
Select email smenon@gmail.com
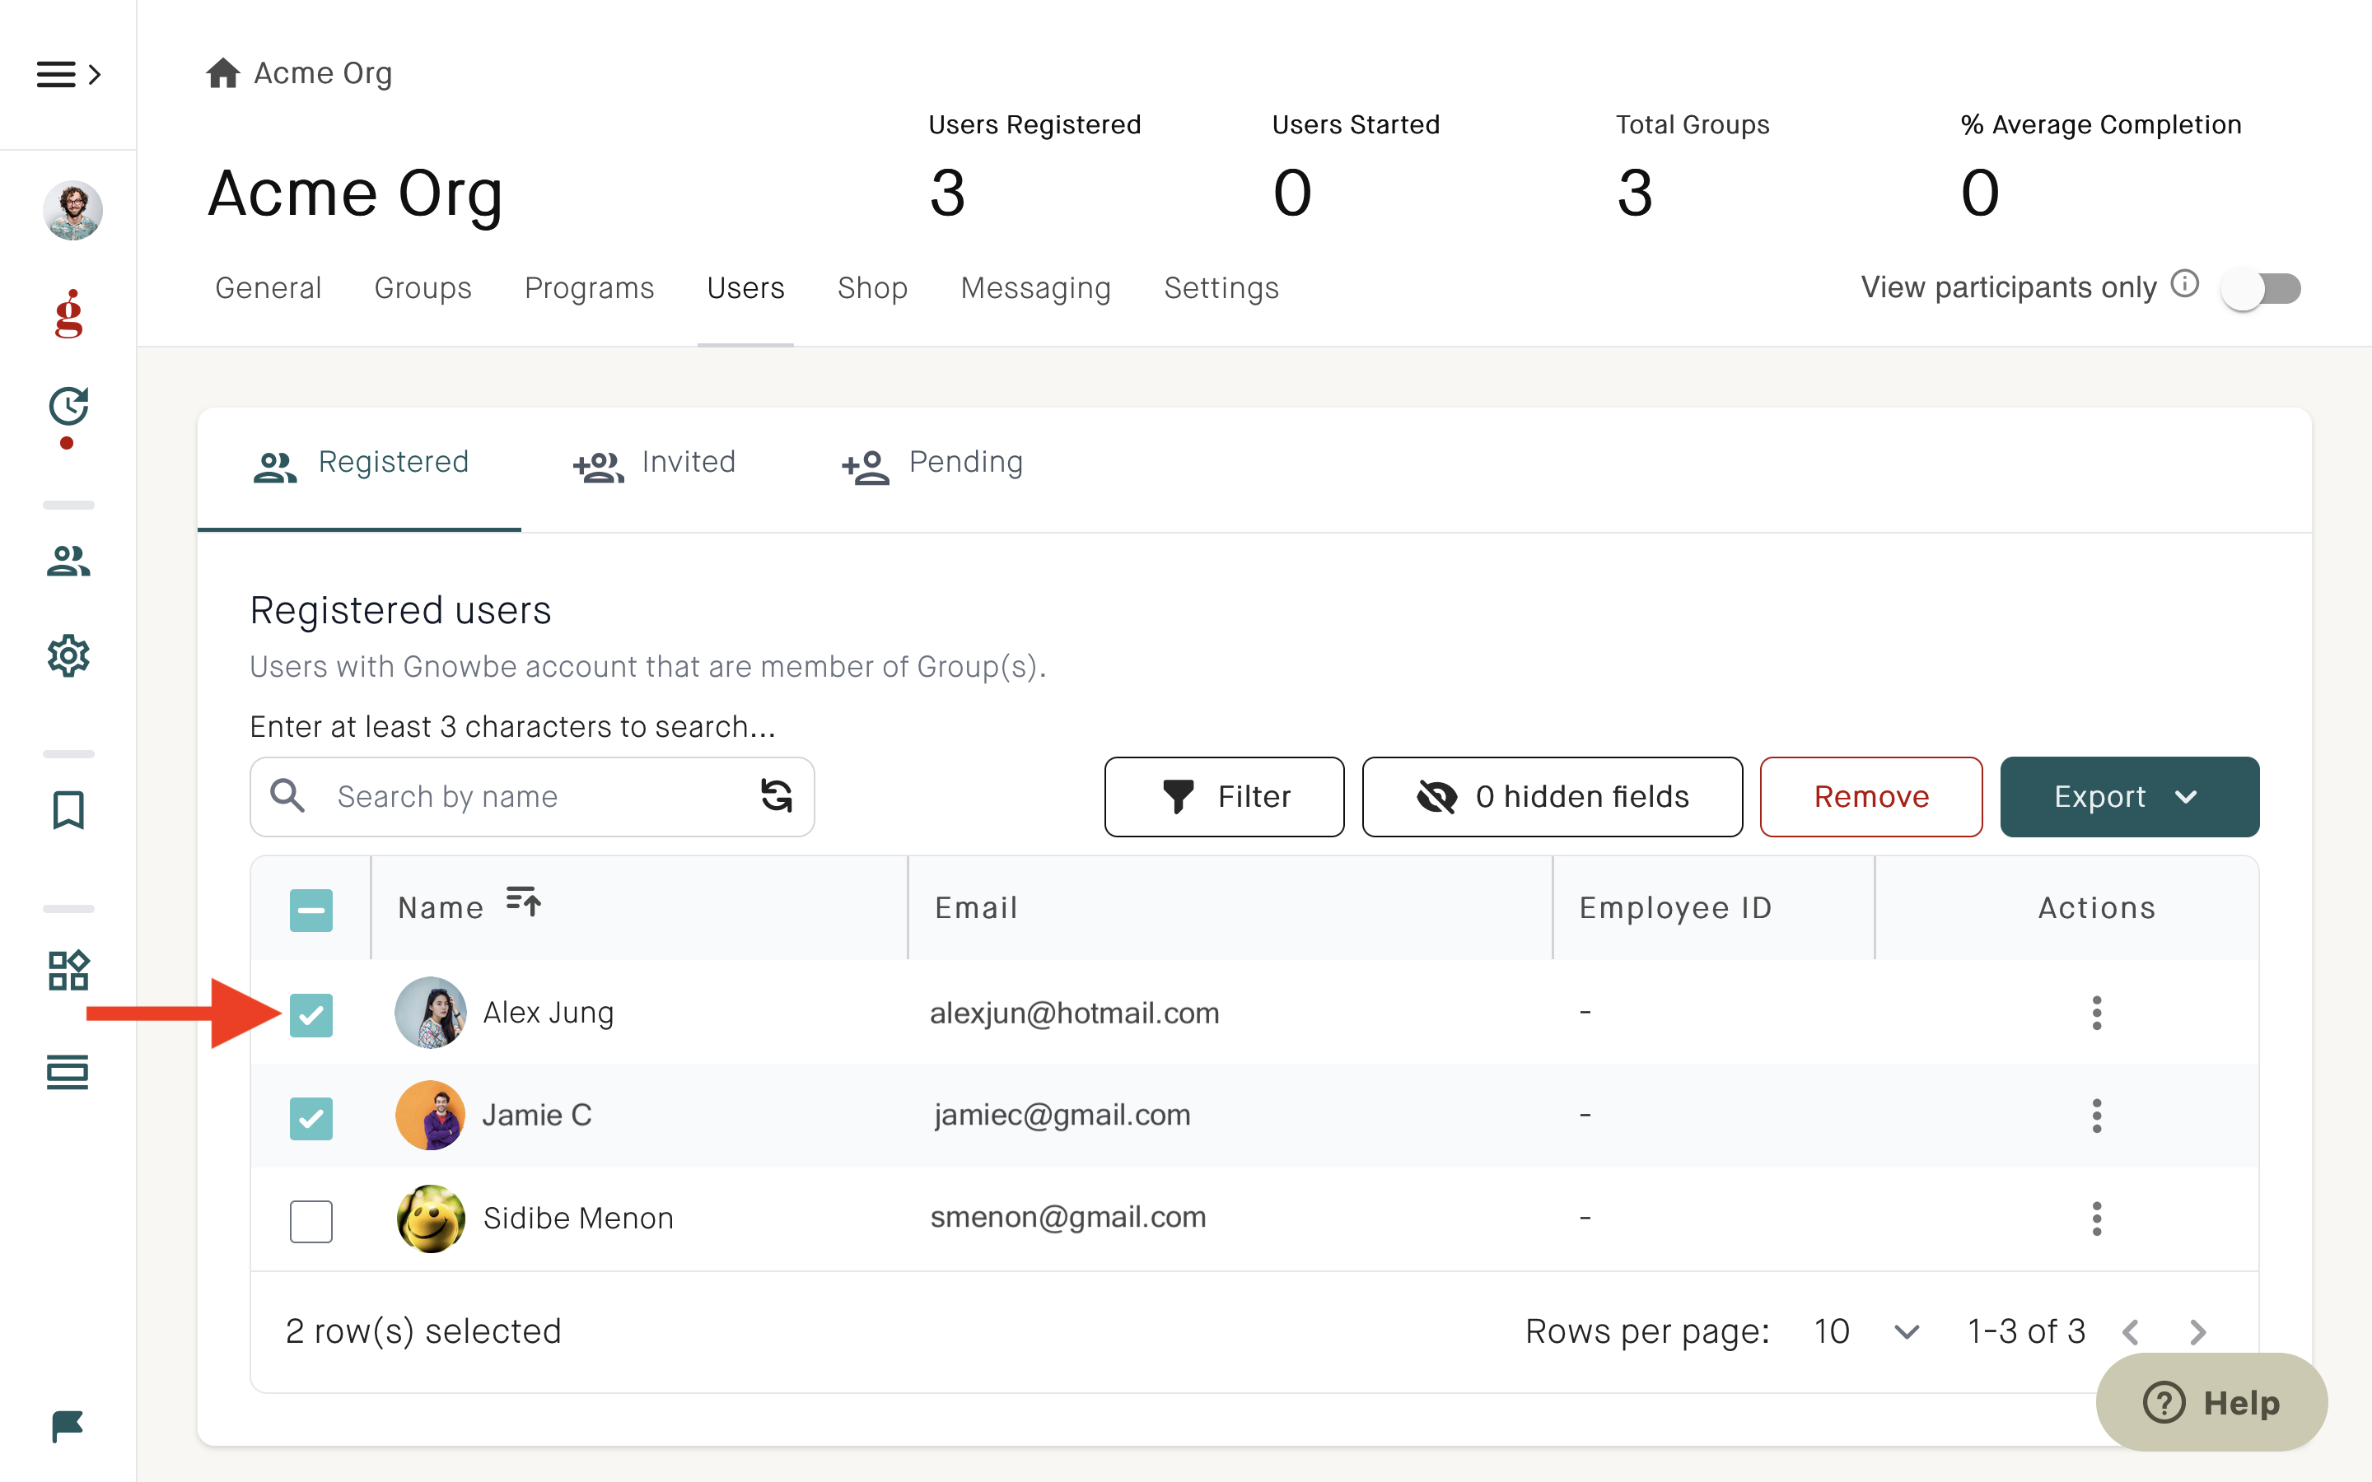click(x=1067, y=1218)
